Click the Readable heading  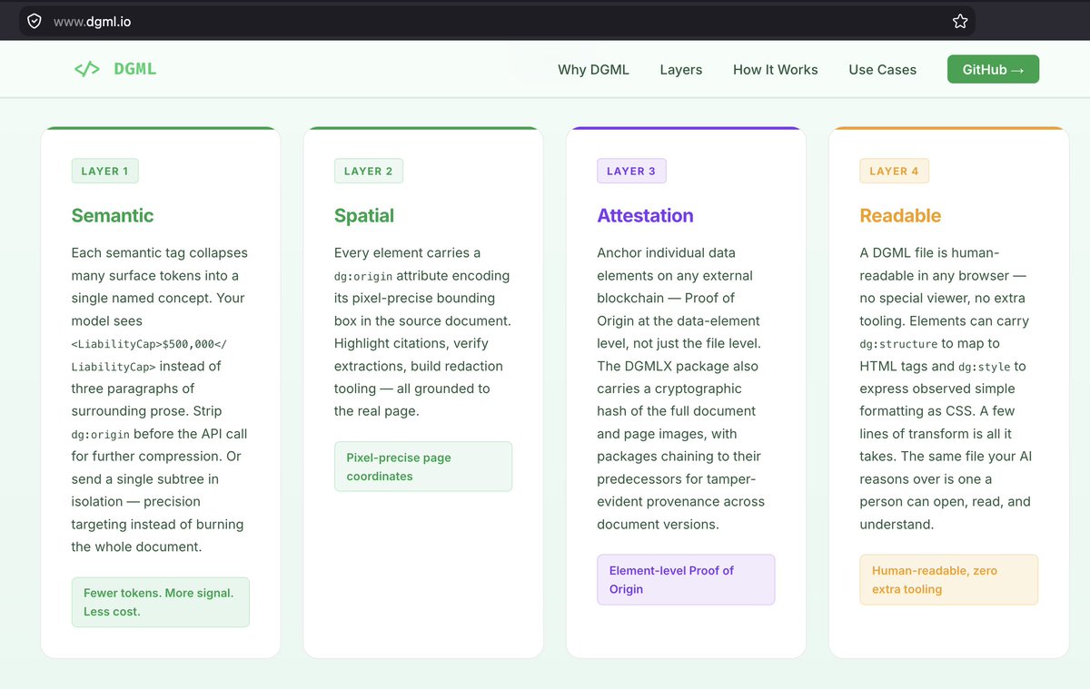click(900, 215)
